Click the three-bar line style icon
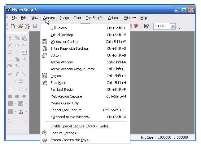201x156 pixels. tap(21, 81)
